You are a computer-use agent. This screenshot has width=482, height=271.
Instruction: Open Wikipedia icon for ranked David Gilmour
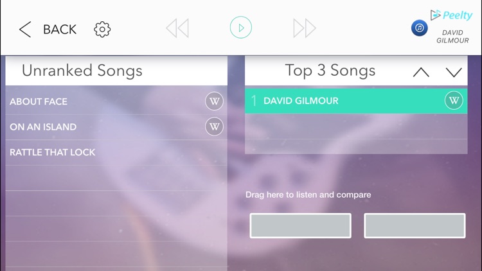[454, 100]
